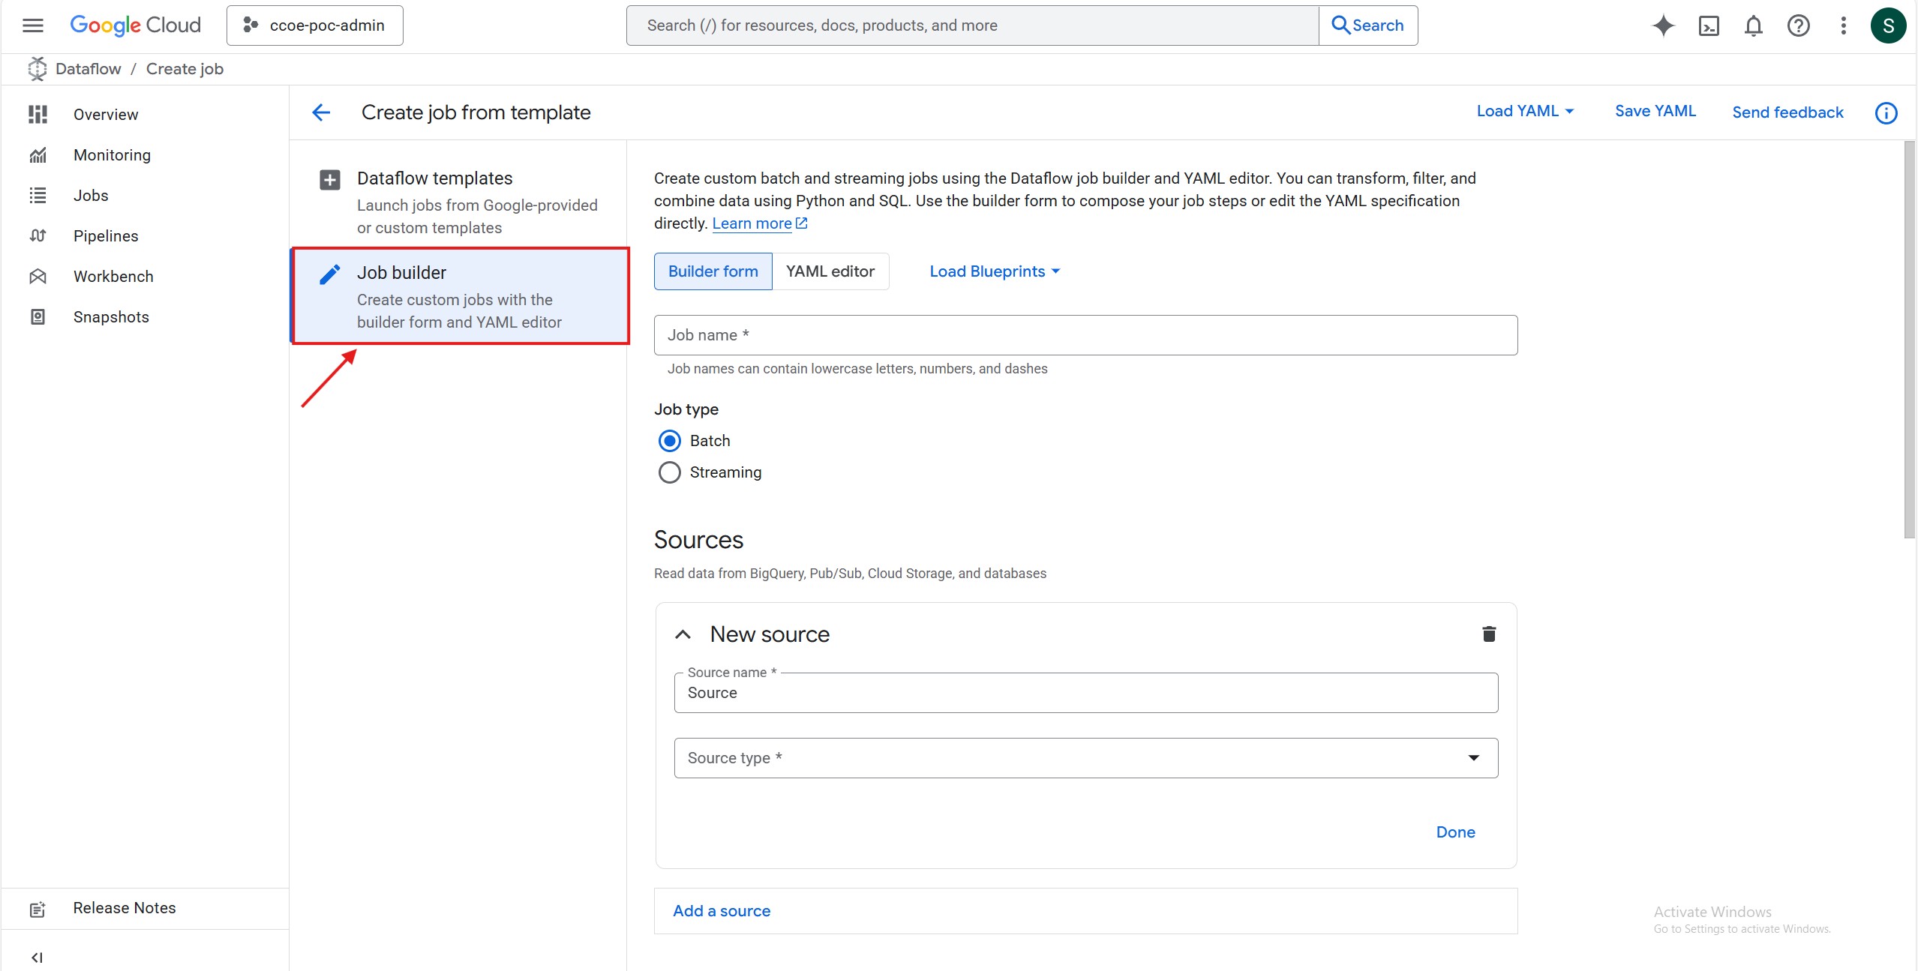Click the Add a source button
Viewport: 1918px width, 971px height.
722,911
